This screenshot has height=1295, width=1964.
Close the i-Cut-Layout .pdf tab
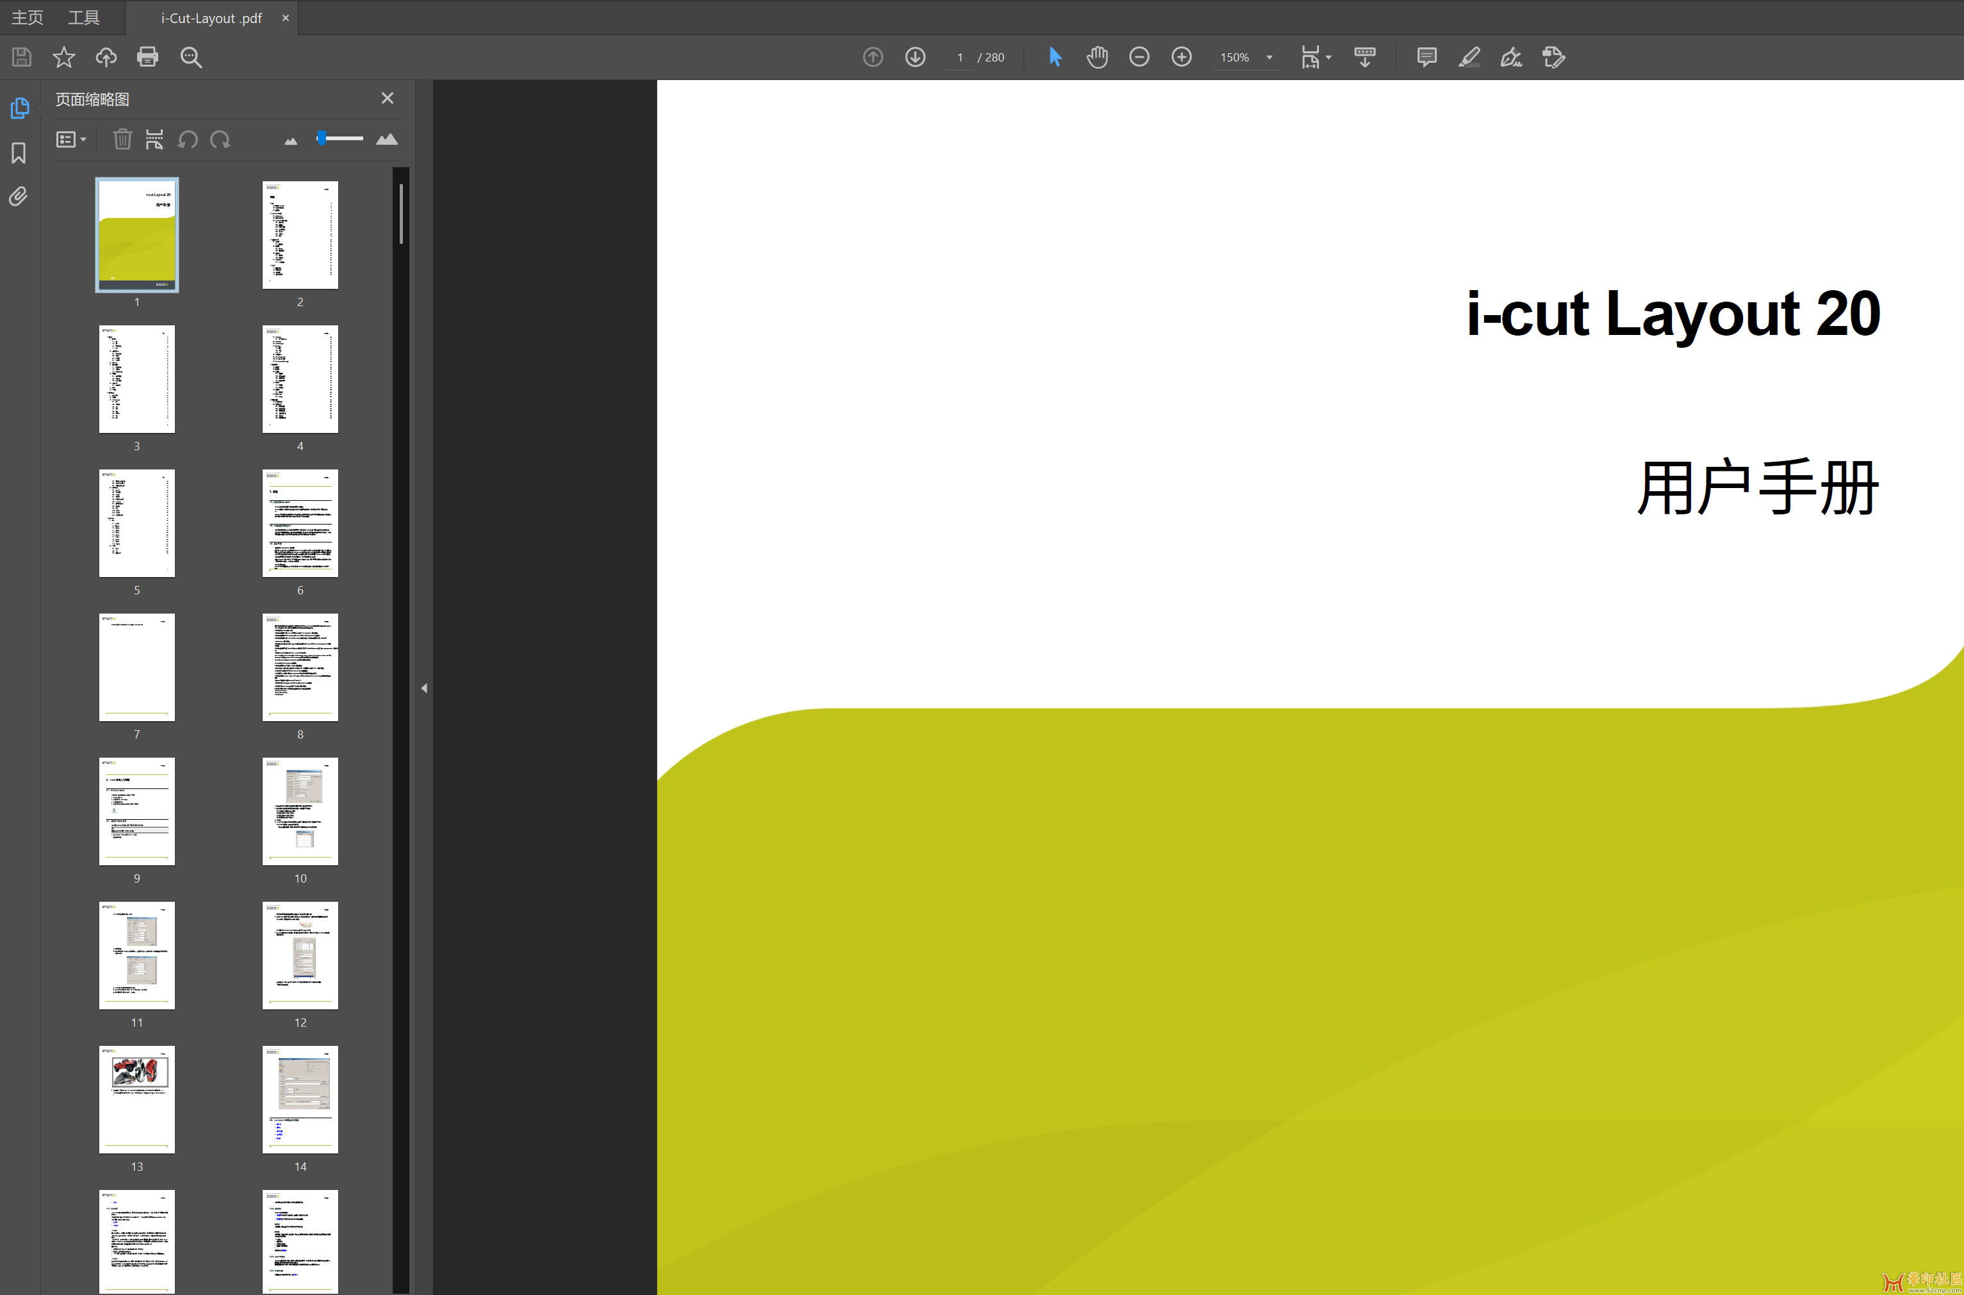tap(286, 17)
